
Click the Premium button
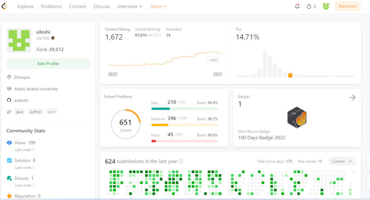[x=347, y=7]
